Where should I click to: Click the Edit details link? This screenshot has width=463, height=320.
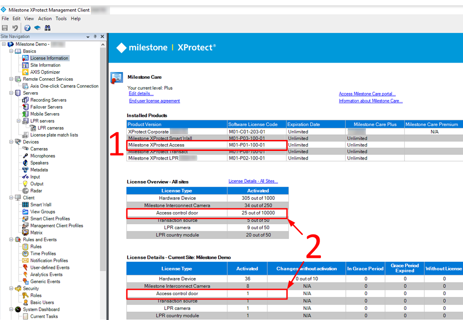[141, 94]
